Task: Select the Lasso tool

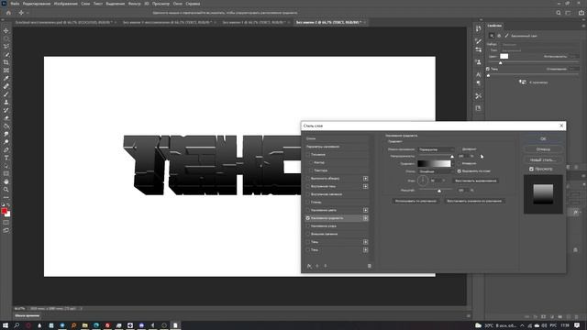Action: (6, 47)
